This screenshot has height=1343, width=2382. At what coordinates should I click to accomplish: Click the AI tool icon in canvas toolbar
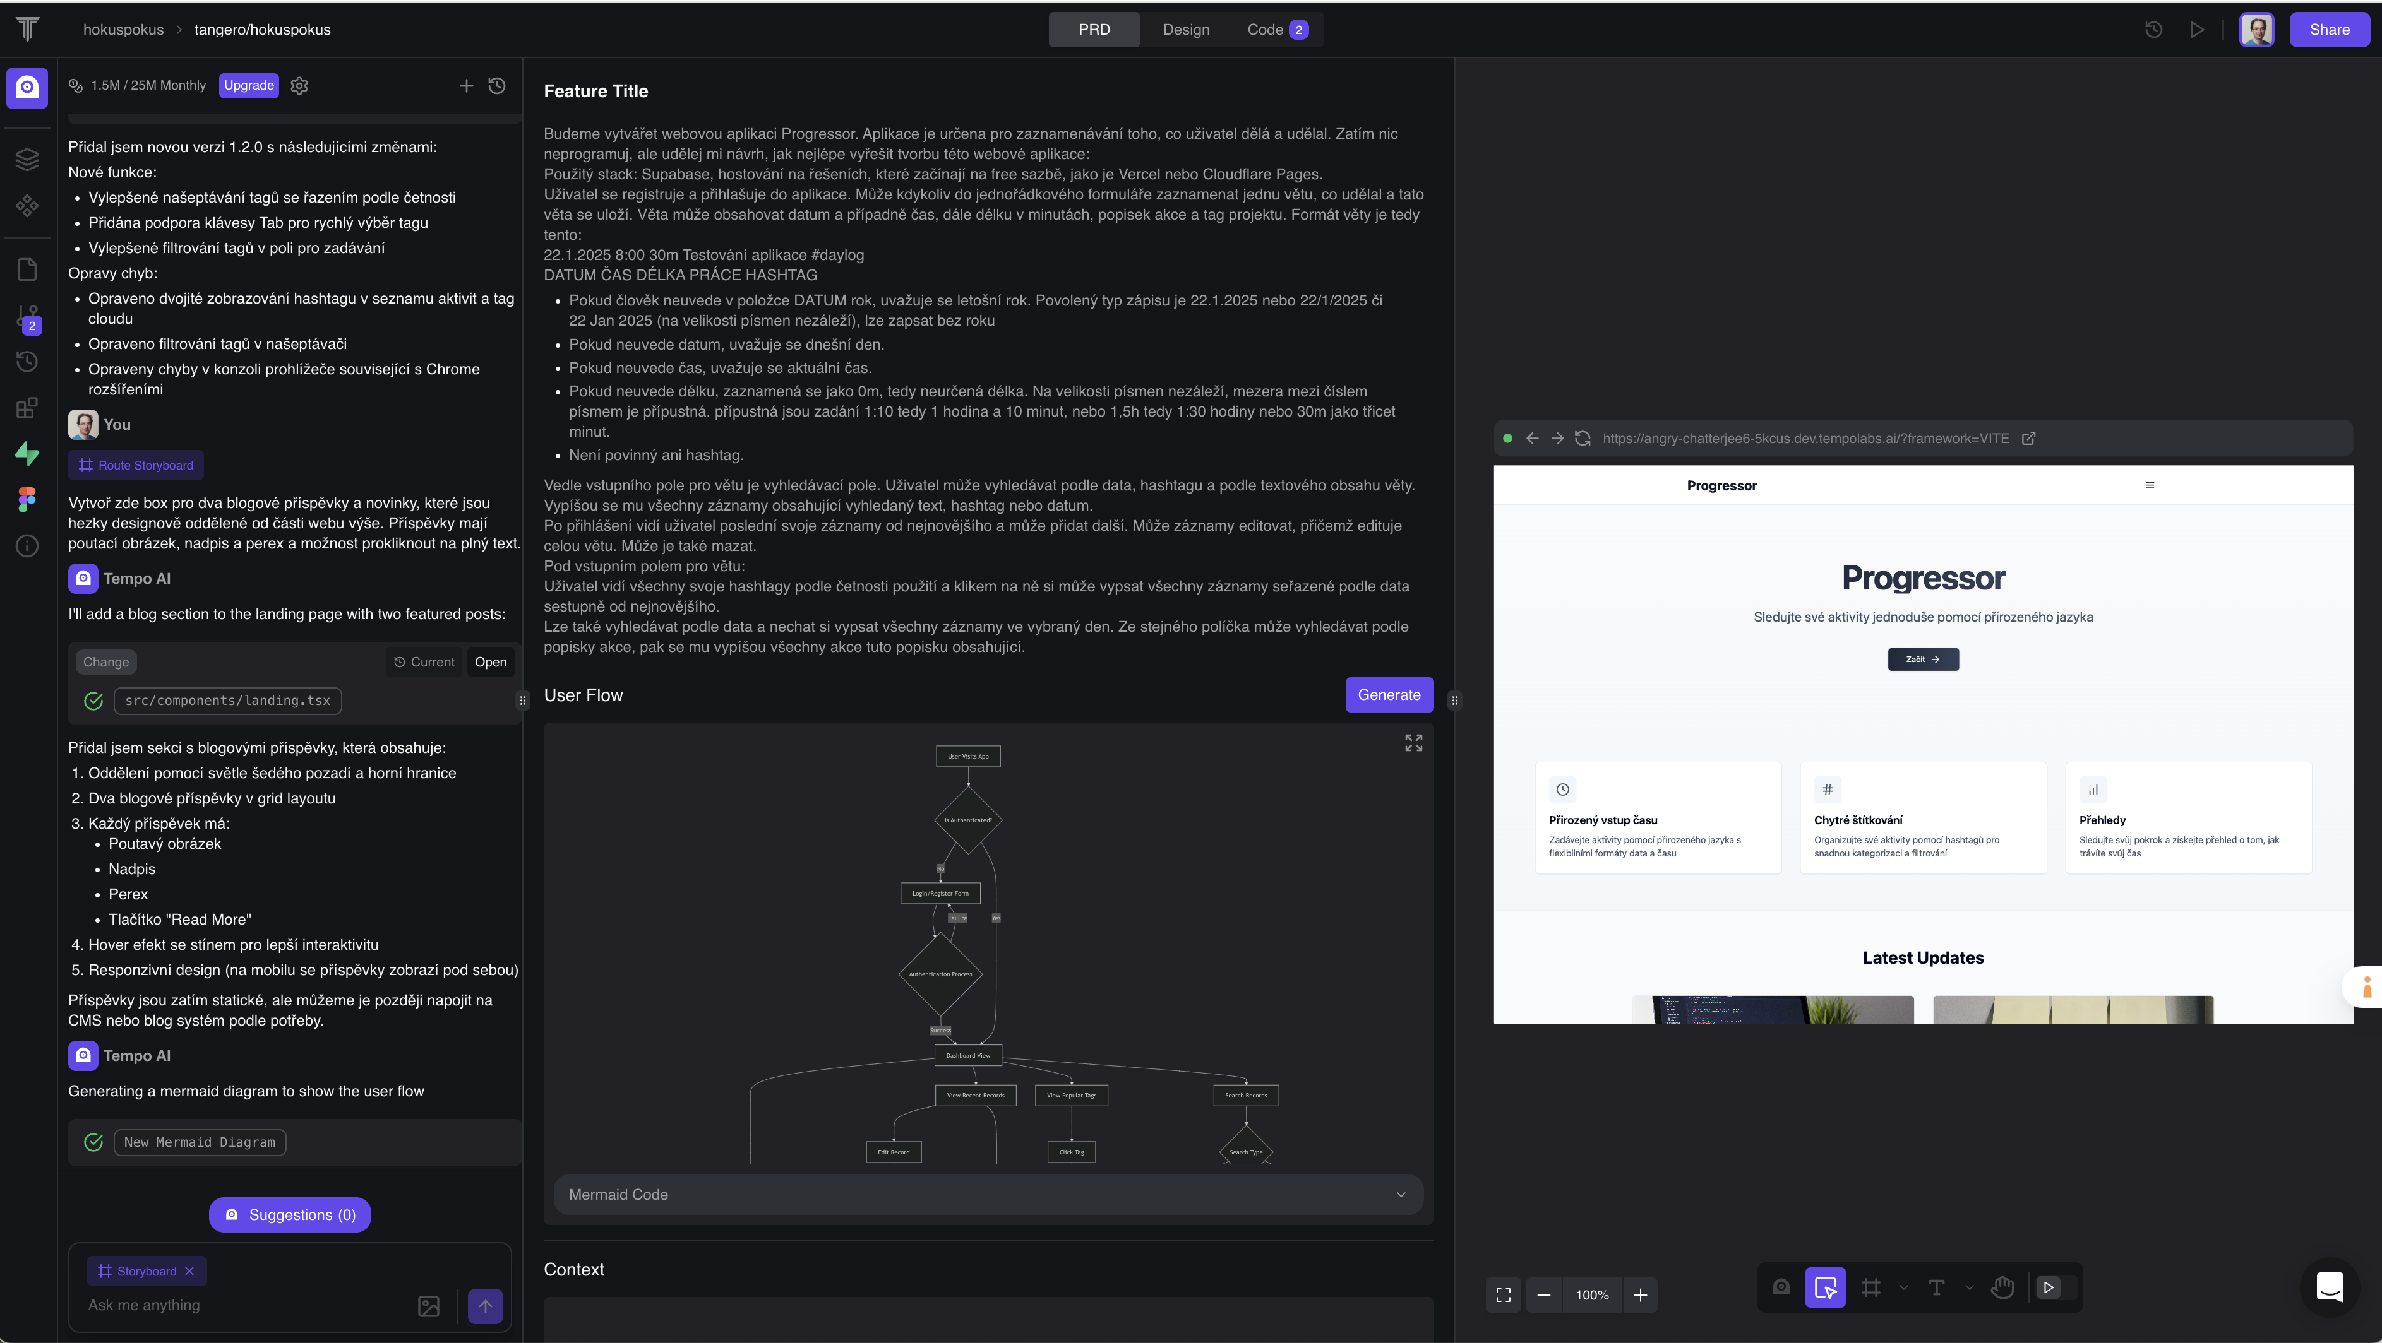1781,1287
